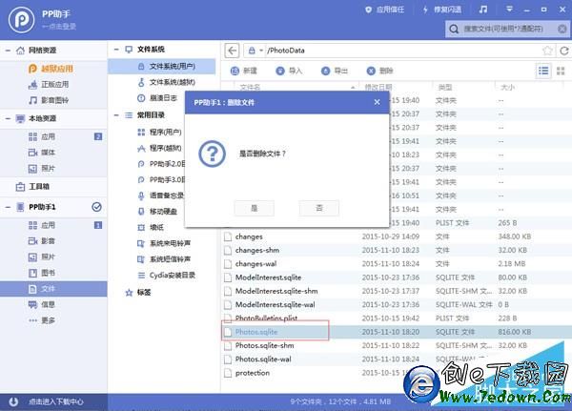This screenshot has width=572, height=411.
Task: Open the path lock dropdown arrow
Action: click(261, 51)
